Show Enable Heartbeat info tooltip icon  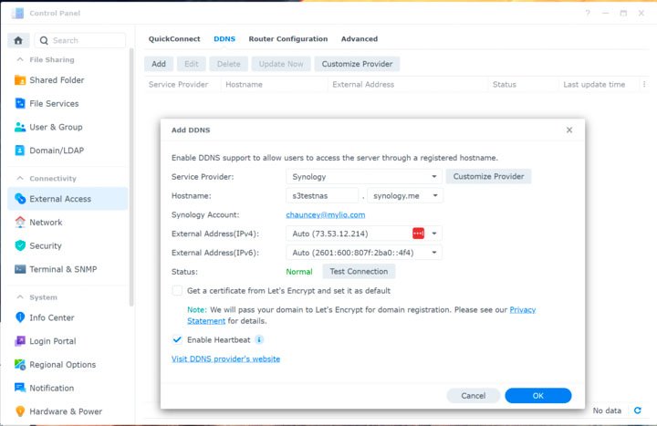259,339
